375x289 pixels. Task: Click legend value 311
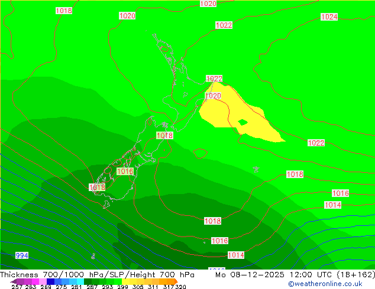153,287
